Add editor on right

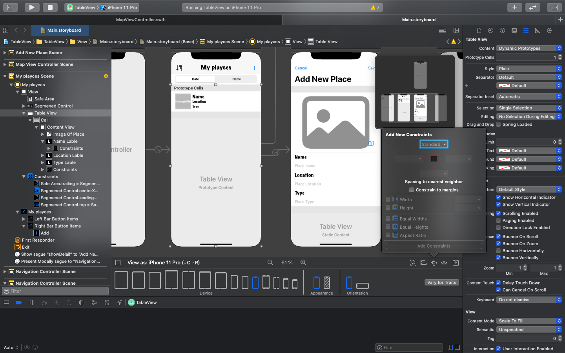coord(456,30)
